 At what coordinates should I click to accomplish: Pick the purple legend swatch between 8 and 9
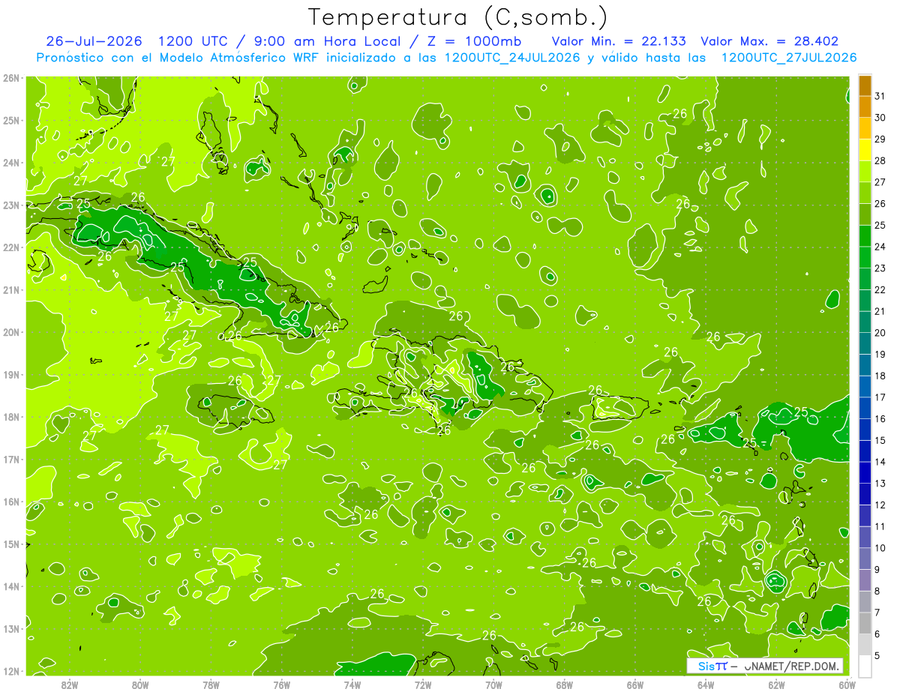865,580
